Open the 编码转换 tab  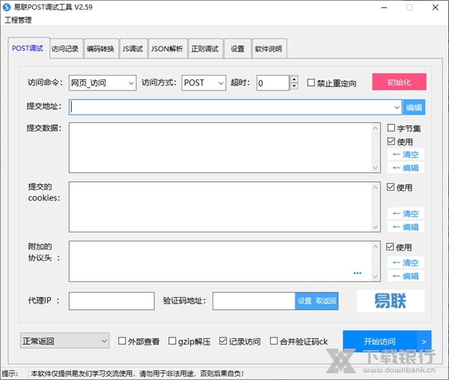[100, 49]
